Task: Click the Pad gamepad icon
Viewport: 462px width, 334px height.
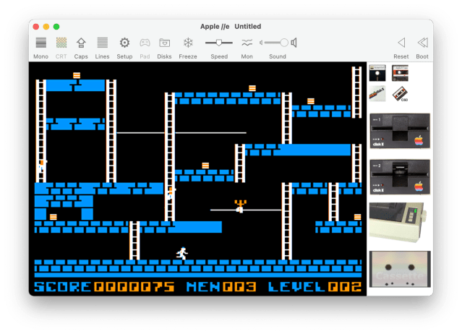Action: (145, 43)
